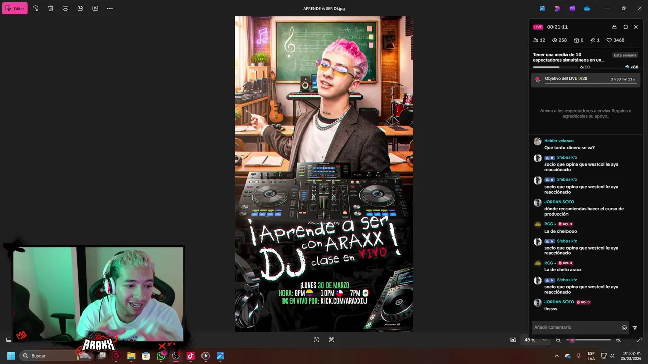Click the actual size icon near zoom percent
Viewport: 648px width, 364px height.
[x=513, y=340]
